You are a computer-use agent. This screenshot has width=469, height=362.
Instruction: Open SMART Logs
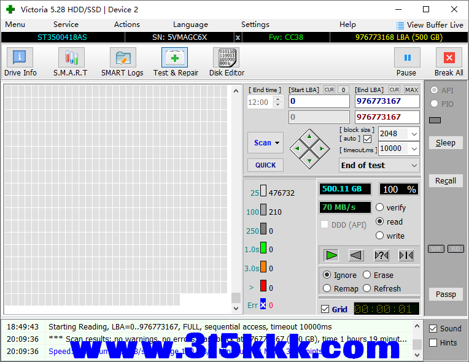point(122,63)
